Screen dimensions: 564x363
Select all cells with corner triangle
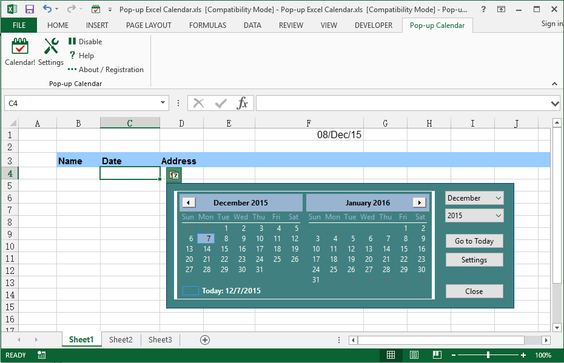click(13, 123)
